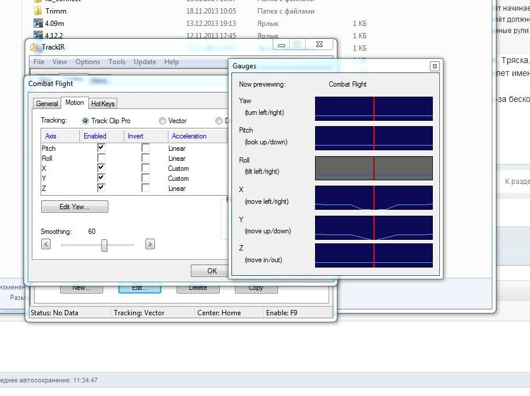Viewport: 530px width, 396px height.
Task: Open the Tools menu
Action: 117,62
